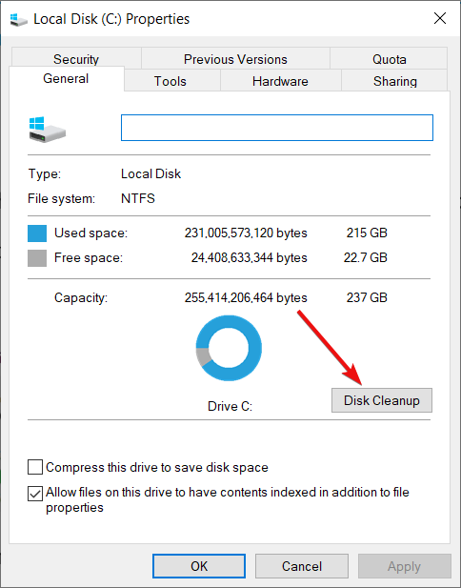Screen dimensions: 461x588
Task: Enable Compress this drive to save space
Action: point(35,468)
